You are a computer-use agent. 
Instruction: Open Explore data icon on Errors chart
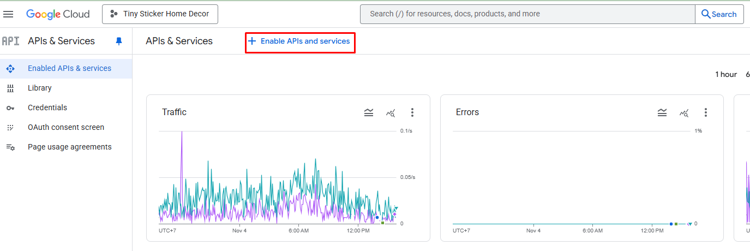(x=684, y=113)
